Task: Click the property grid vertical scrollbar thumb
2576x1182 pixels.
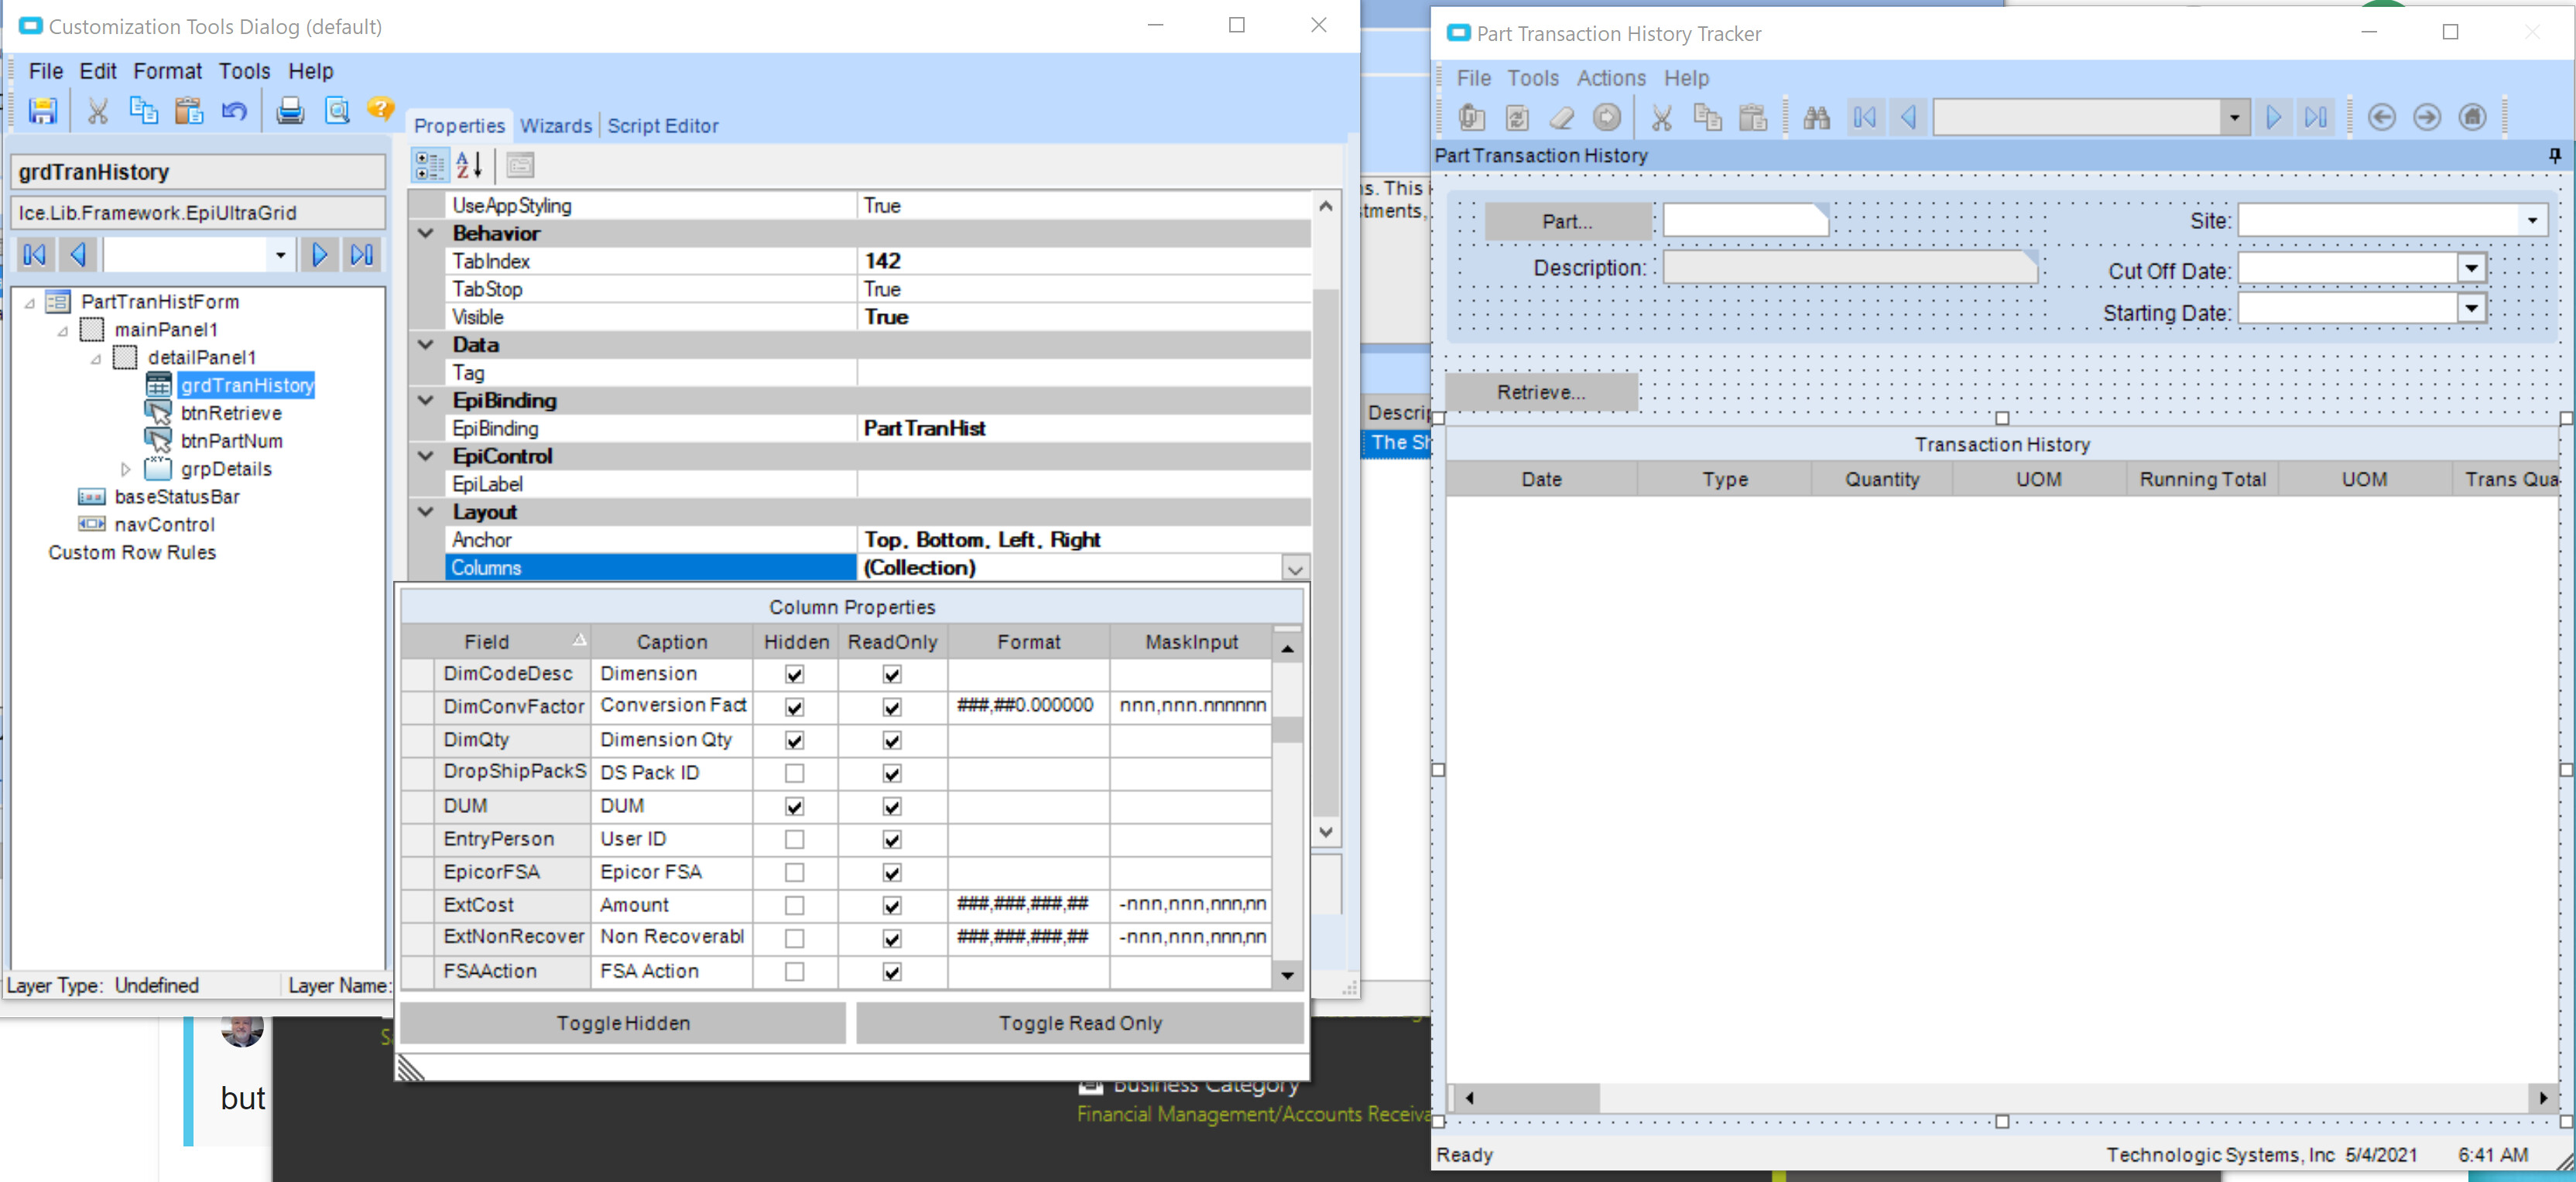Action: 1325,552
